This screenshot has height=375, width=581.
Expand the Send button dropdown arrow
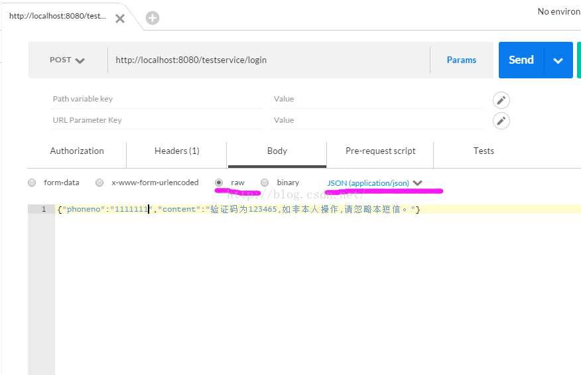coord(558,60)
